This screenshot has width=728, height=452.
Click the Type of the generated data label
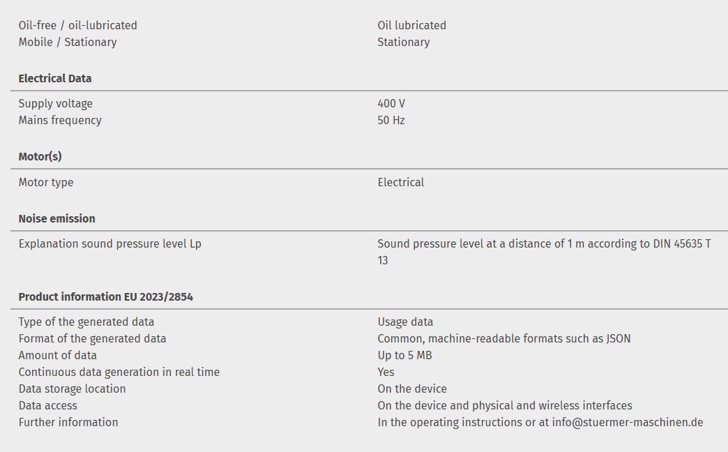(x=86, y=322)
